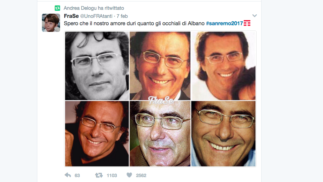Click the retweet icon below the photos
323x182 pixels.
pyautogui.click(x=99, y=175)
